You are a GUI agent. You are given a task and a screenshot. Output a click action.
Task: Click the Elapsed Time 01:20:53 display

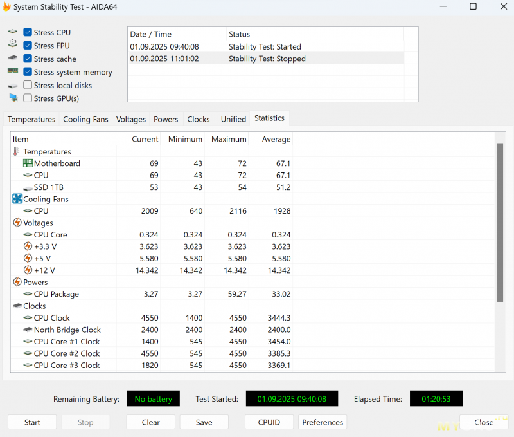436,398
